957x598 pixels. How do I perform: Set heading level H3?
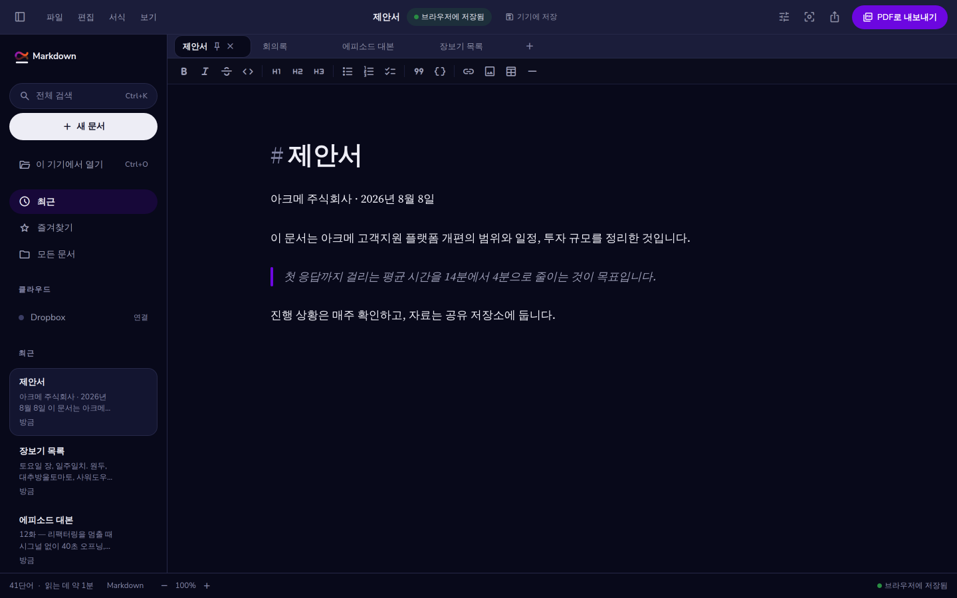click(319, 71)
